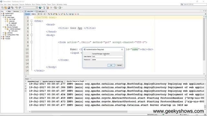Click Cancel in the Authentication Required dialog

point(119,65)
